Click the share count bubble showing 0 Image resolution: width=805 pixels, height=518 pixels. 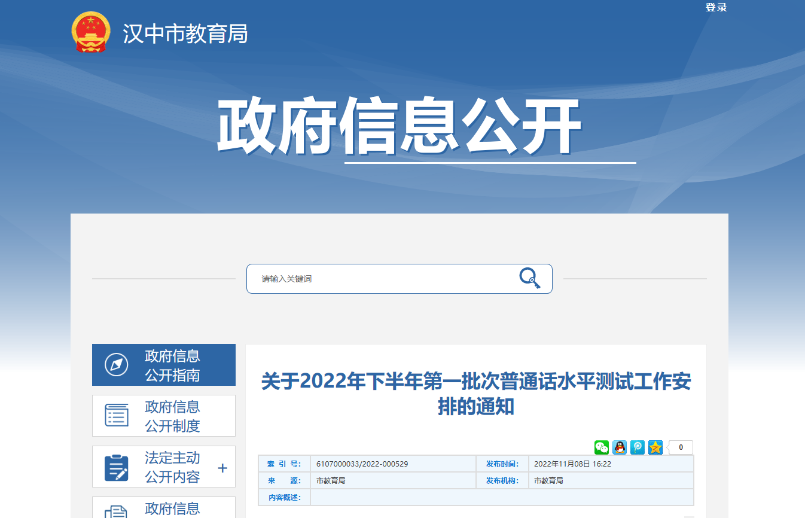(681, 447)
